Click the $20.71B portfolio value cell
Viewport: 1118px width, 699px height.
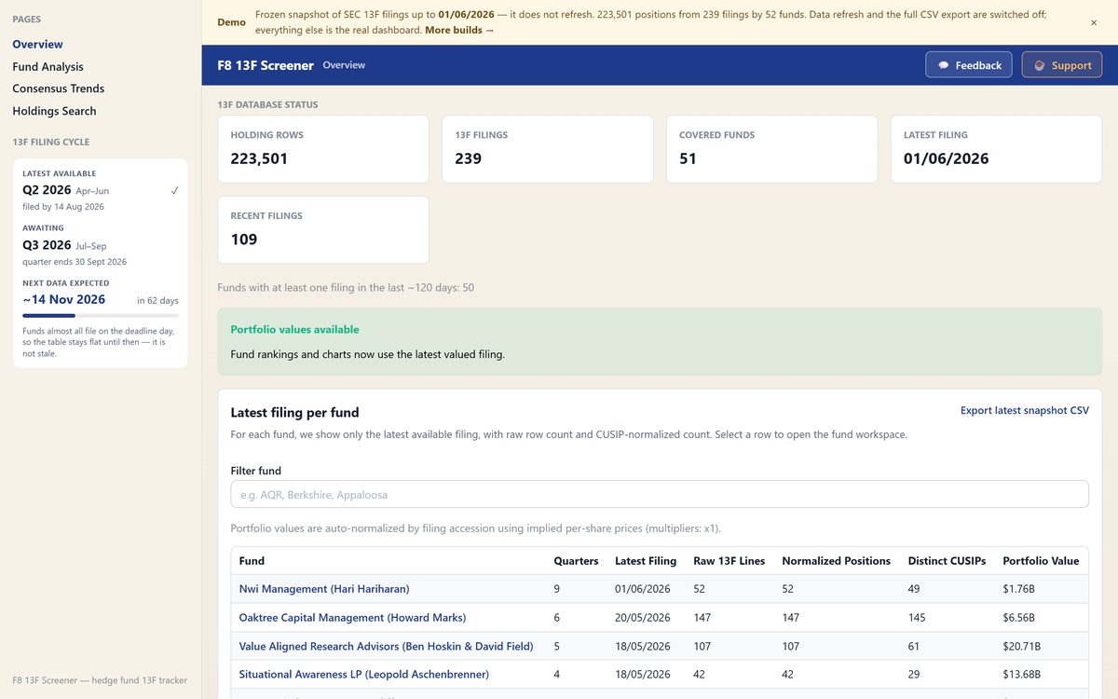coord(1021,646)
